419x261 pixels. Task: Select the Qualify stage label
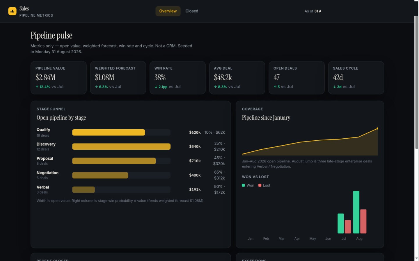click(43, 130)
